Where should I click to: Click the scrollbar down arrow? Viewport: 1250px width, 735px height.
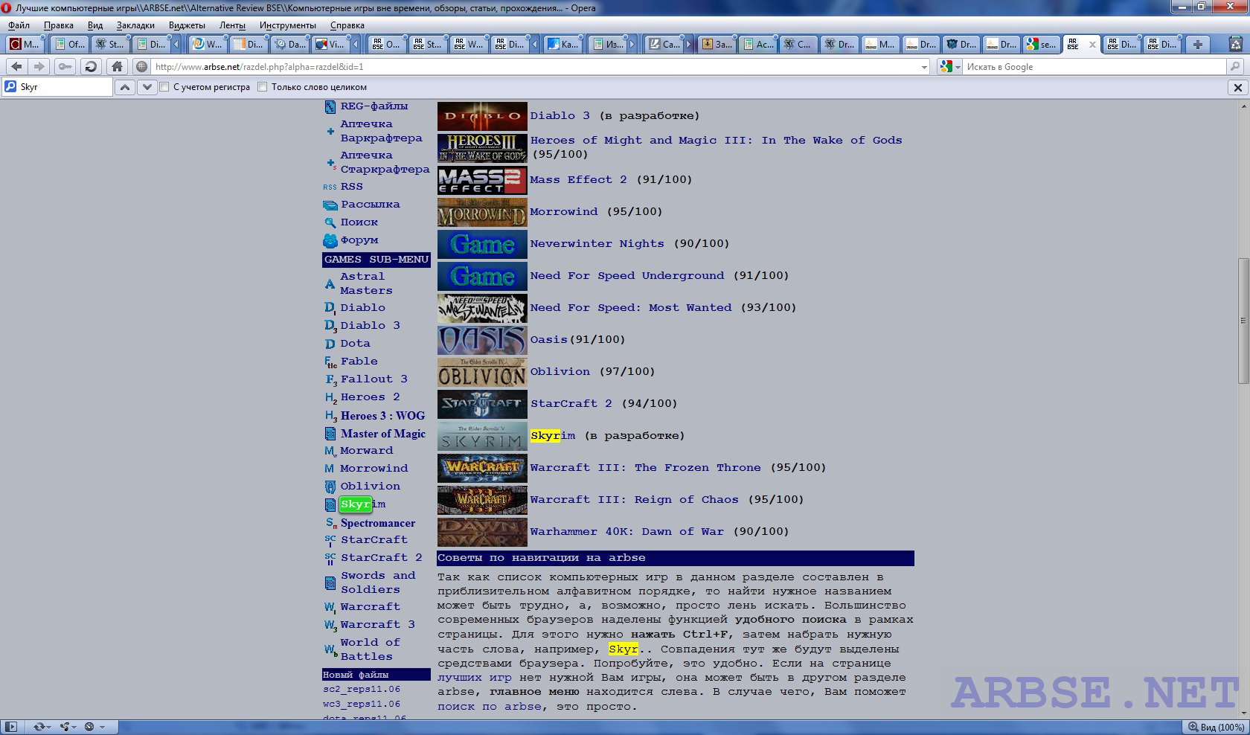tap(1243, 713)
